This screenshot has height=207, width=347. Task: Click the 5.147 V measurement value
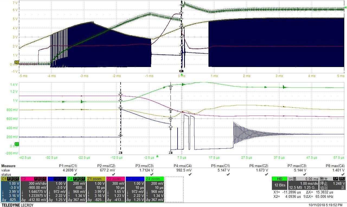(x=224, y=170)
